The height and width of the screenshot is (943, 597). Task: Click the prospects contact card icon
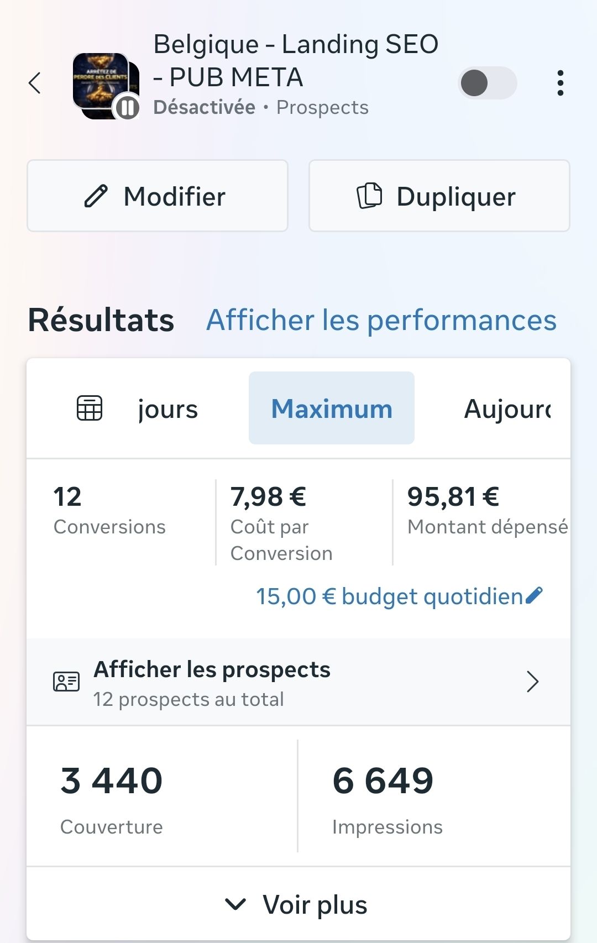tap(66, 682)
